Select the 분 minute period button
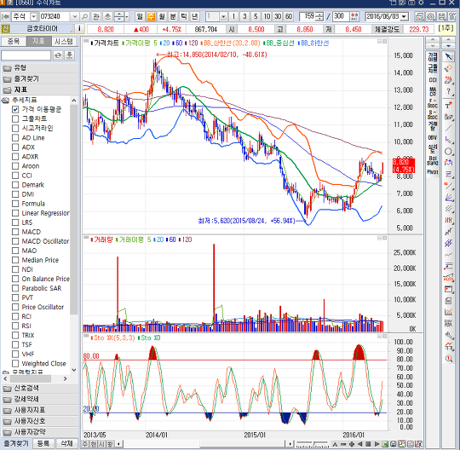This screenshot has width=460, height=450. [173, 16]
